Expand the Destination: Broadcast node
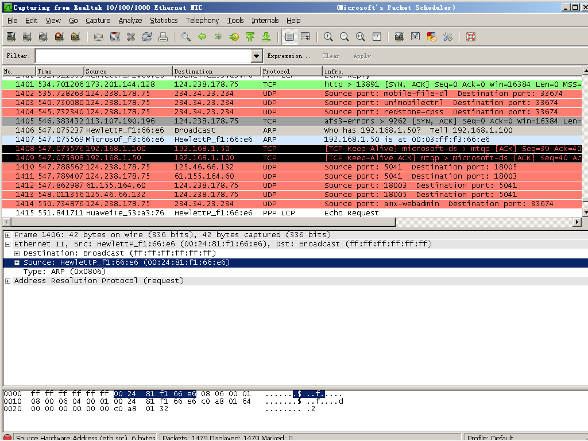 17,253
